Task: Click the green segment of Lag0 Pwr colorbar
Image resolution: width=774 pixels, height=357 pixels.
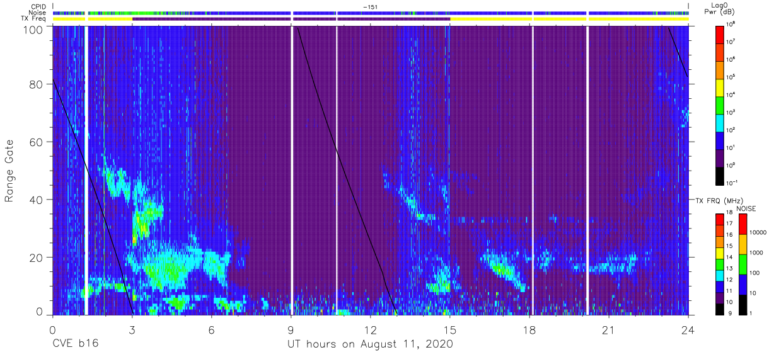Action: [x=720, y=104]
